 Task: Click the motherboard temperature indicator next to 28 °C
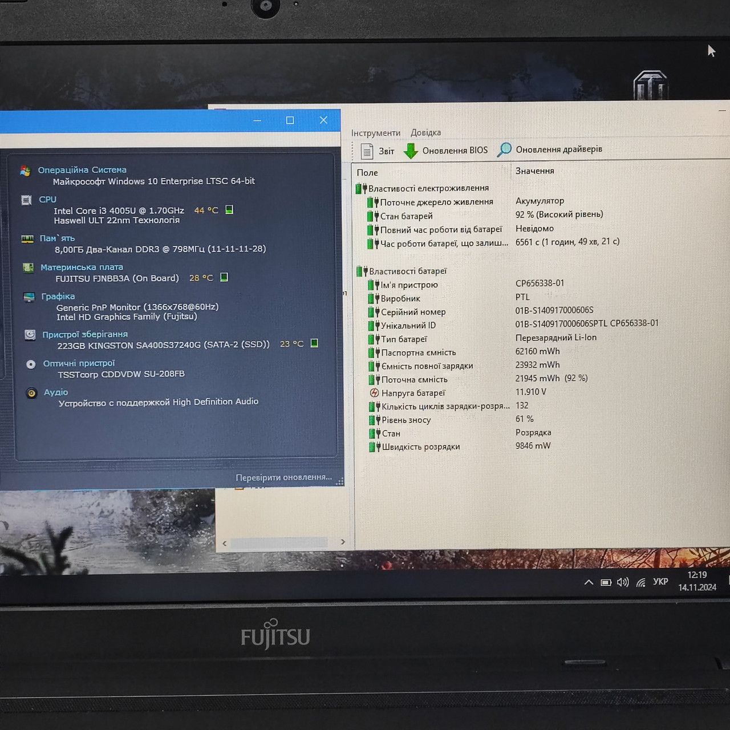(224, 277)
